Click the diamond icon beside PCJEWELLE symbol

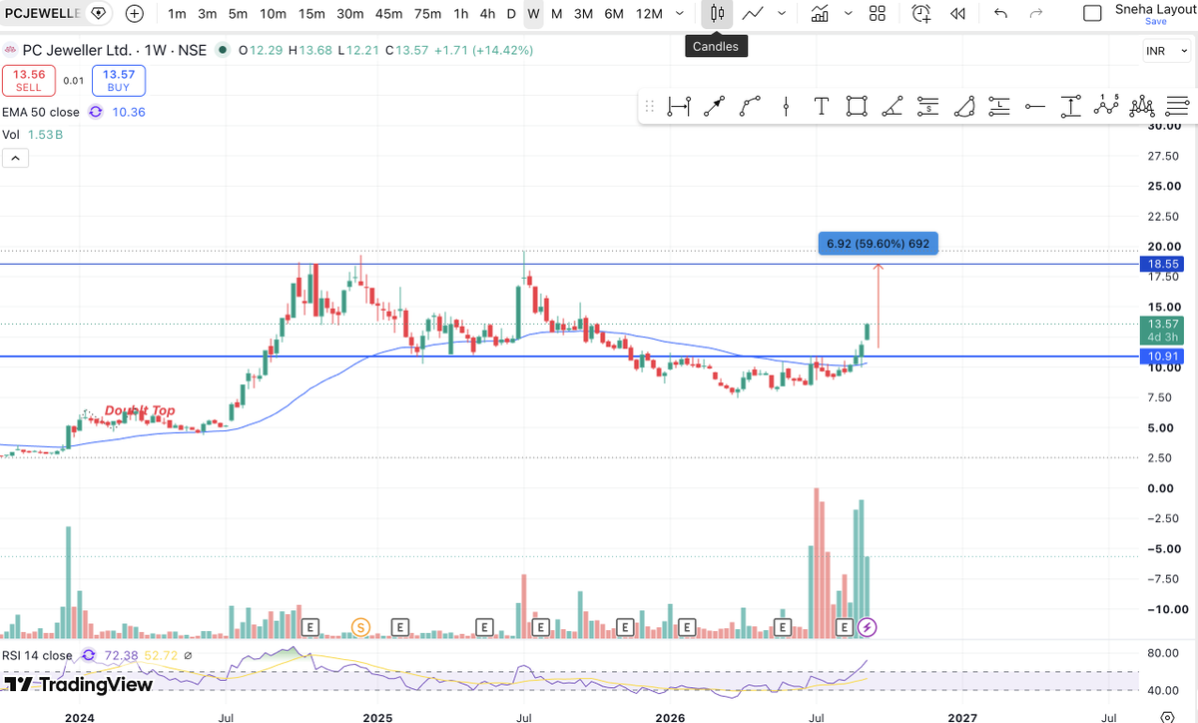click(97, 14)
